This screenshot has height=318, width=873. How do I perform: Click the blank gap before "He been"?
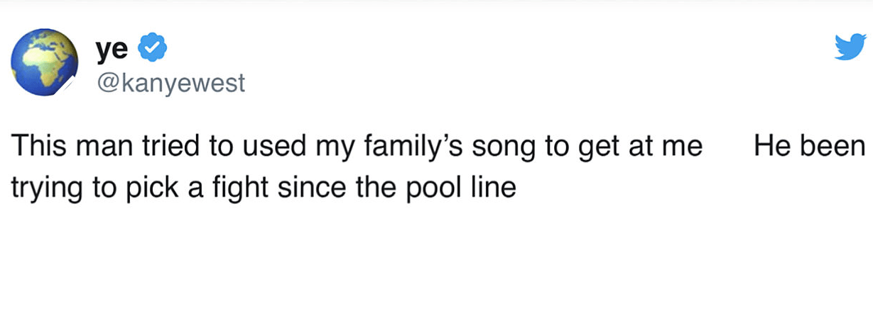tap(728, 146)
